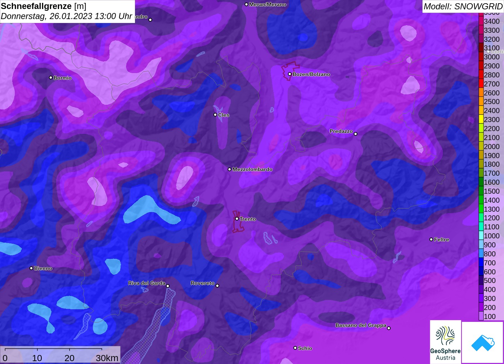The image size is (504, 364).
Task: Click the 2500 orange legend swatch
Action: (481, 102)
